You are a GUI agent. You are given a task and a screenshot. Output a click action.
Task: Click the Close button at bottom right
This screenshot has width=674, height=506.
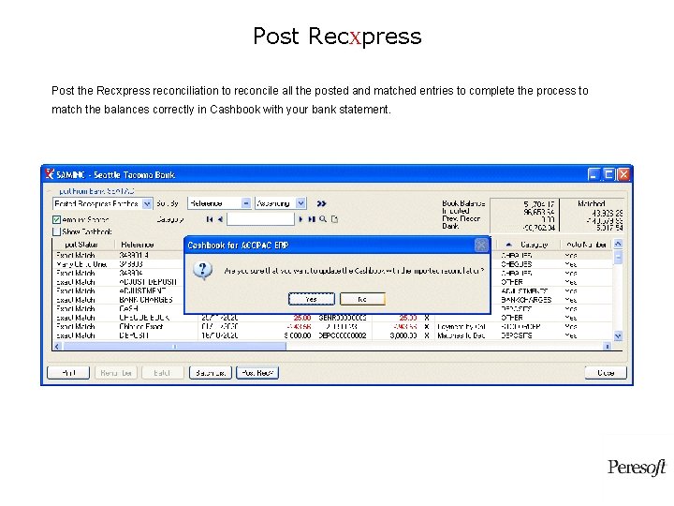coord(606,373)
